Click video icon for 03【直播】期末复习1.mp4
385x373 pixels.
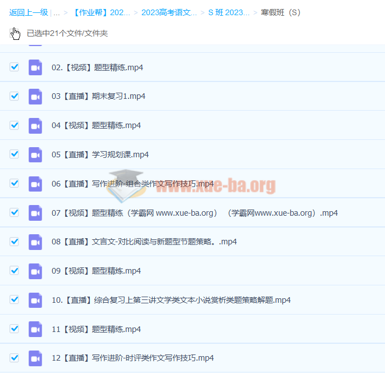(35, 96)
